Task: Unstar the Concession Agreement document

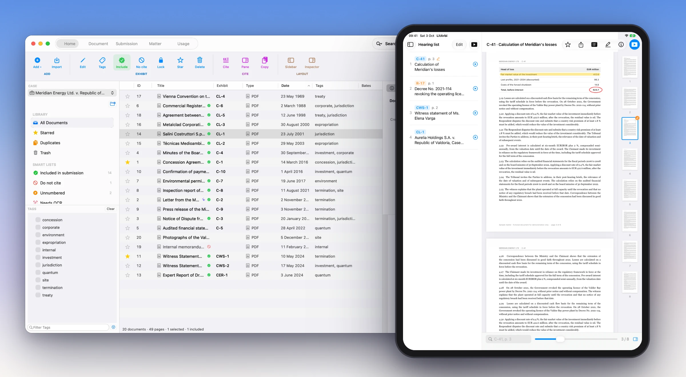Action: tap(127, 162)
